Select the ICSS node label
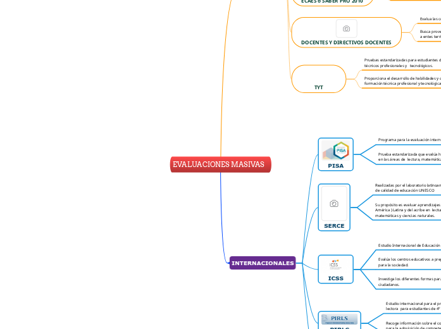This screenshot has width=441, height=329. click(335, 278)
